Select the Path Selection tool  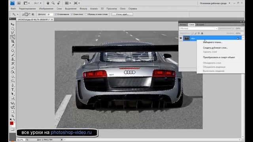(12, 94)
